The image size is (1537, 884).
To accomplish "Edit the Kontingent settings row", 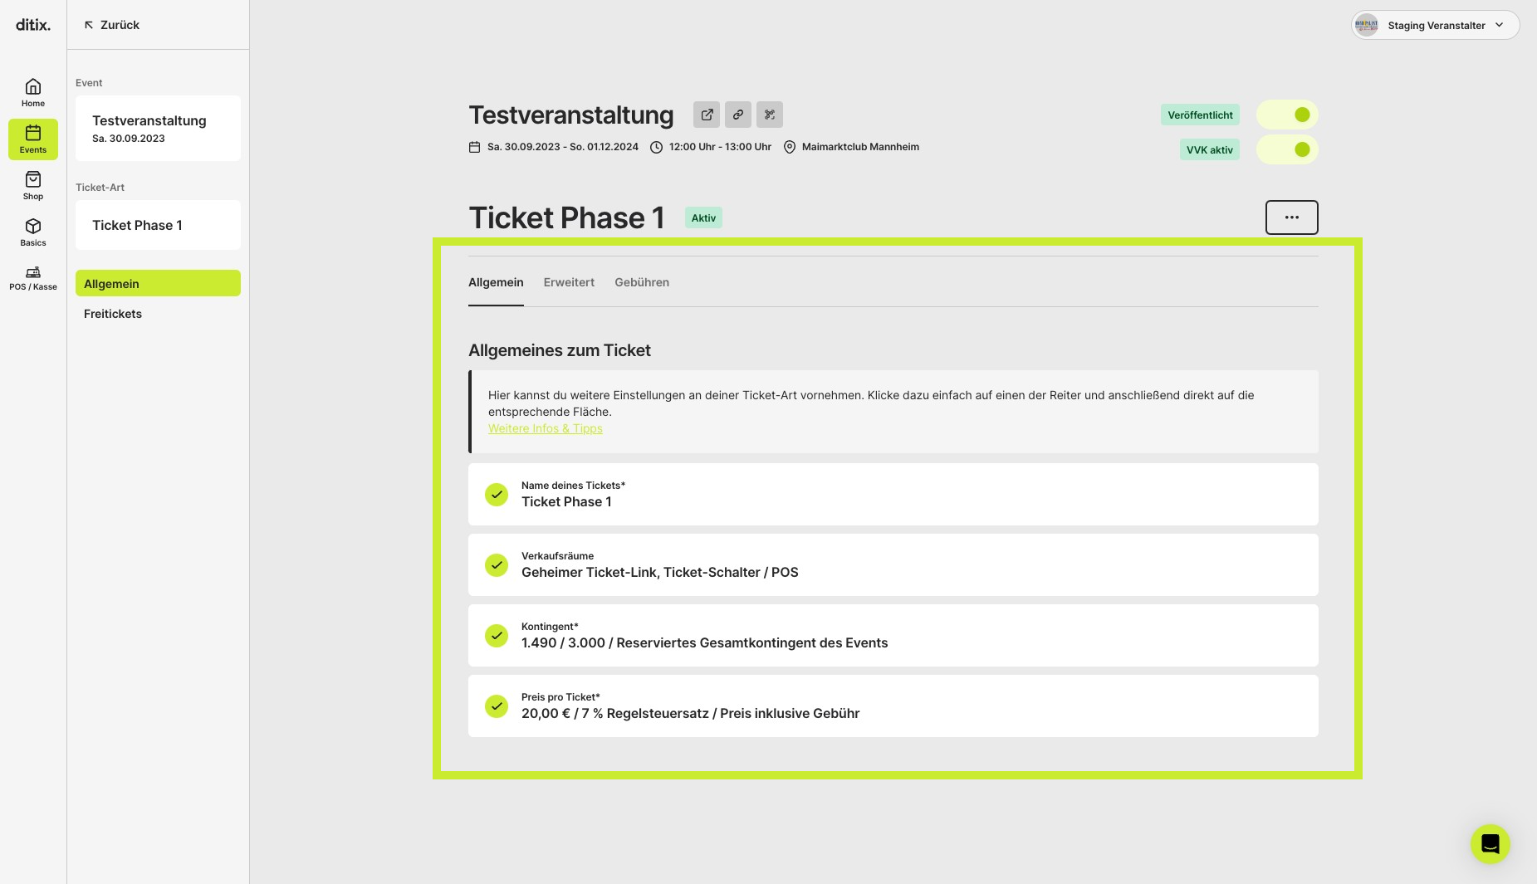I will click(x=893, y=635).
